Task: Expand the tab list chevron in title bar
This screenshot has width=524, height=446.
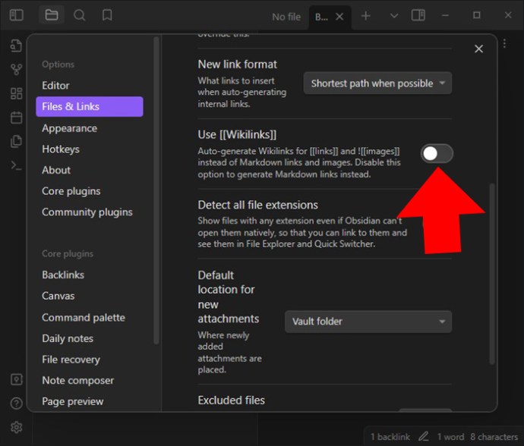Action: (x=393, y=16)
